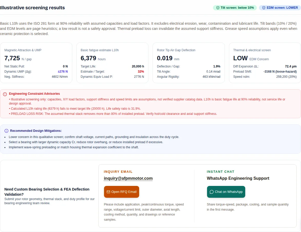Click the Illustrative screening only advisory line

(x=147, y=101)
